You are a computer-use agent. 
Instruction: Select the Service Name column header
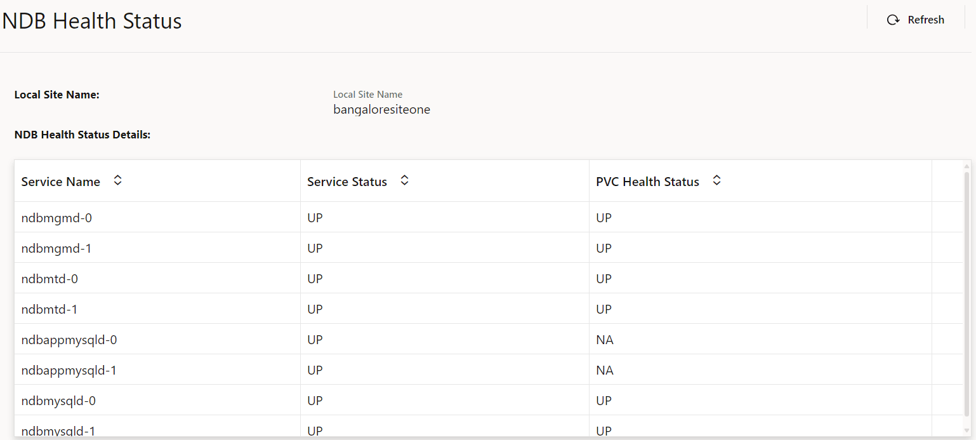point(60,182)
